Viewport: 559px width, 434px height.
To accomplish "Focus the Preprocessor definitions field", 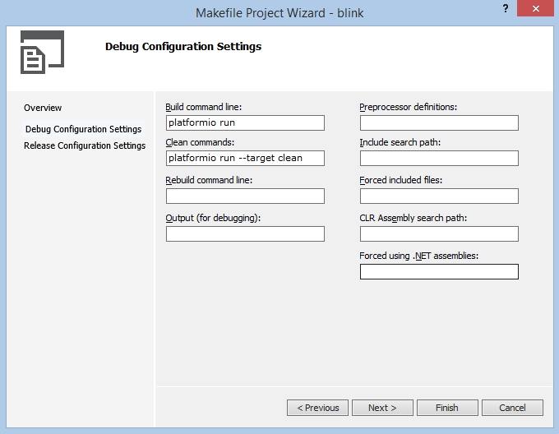I will pyautogui.click(x=439, y=122).
